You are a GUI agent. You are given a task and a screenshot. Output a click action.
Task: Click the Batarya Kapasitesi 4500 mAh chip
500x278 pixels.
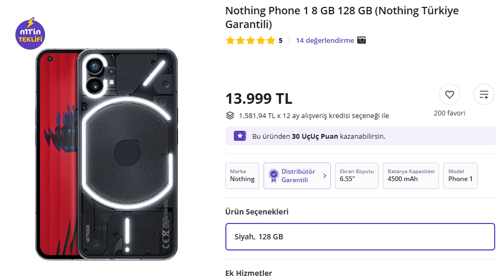410,176
